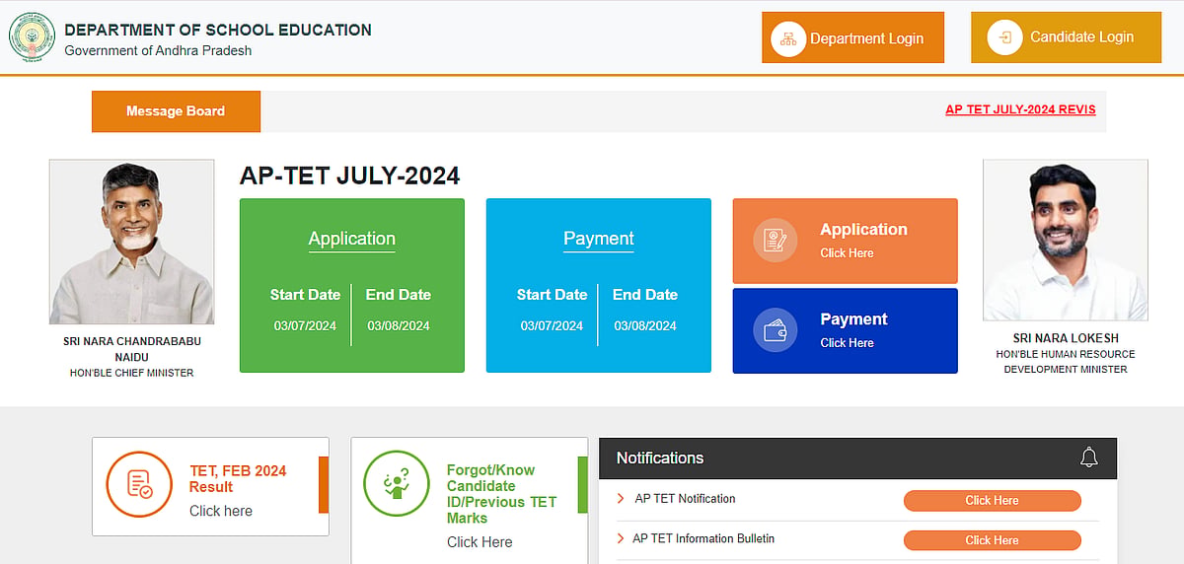Click the Application end date 03/08/2024
Screen dimensions: 1184x564
[399, 325]
